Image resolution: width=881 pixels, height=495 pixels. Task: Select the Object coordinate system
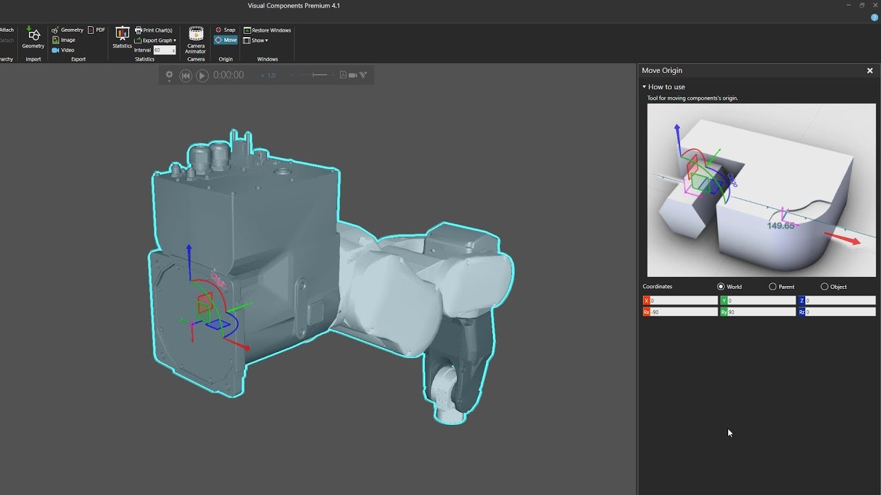pyautogui.click(x=823, y=287)
